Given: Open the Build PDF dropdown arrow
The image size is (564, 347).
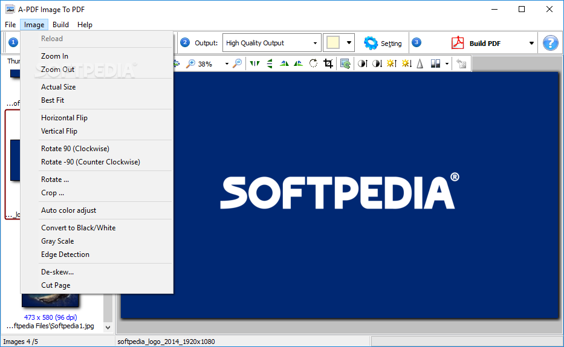Looking at the screenshot, I should 531,43.
